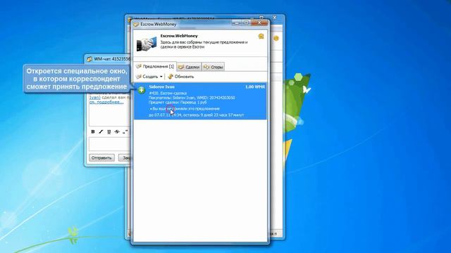Click the green plus icon beside Sidorov Ivan
451x253 pixels.
tap(141, 90)
